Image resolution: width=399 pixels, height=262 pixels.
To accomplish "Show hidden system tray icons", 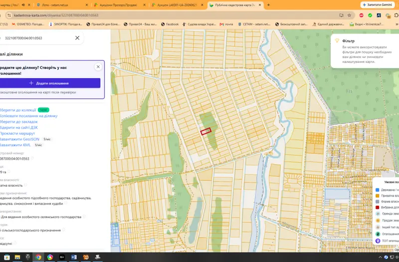I will coord(380,258).
